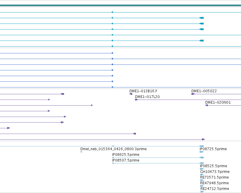Click the exon glyph below RE24712.5prime

pyautogui.click(x=202, y=192)
